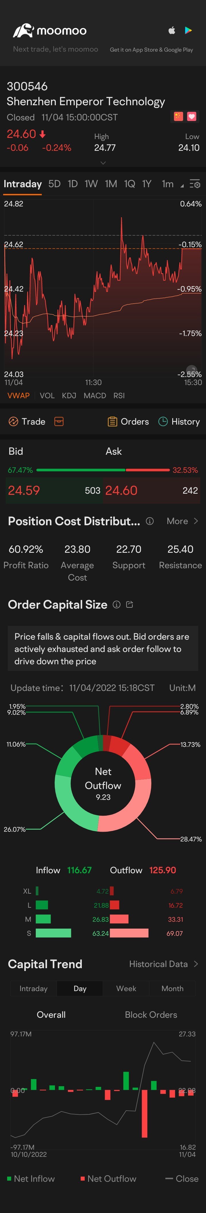
Task: Click the Trade button
Action: click(x=27, y=421)
